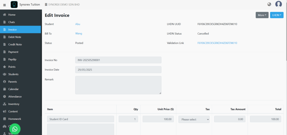
Task: Click the Students group icon
Action: 4,74
